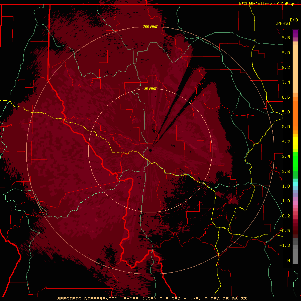The image size is (301, 301).
Task: Click the cyan color bar segment
Action: [x=295, y=184]
